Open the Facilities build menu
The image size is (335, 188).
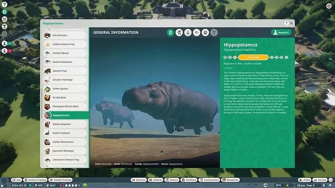(x=189, y=180)
